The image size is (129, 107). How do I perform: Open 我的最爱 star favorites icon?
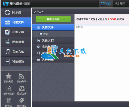pyautogui.click(x=9, y=76)
